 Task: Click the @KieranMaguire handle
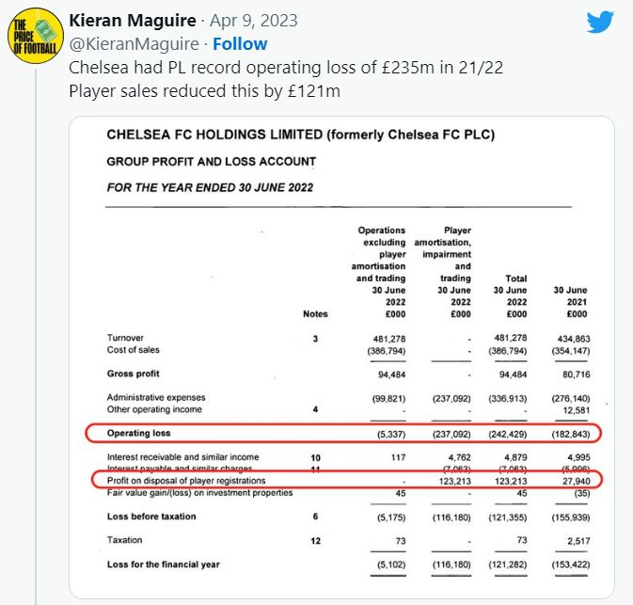pyautogui.click(x=136, y=44)
